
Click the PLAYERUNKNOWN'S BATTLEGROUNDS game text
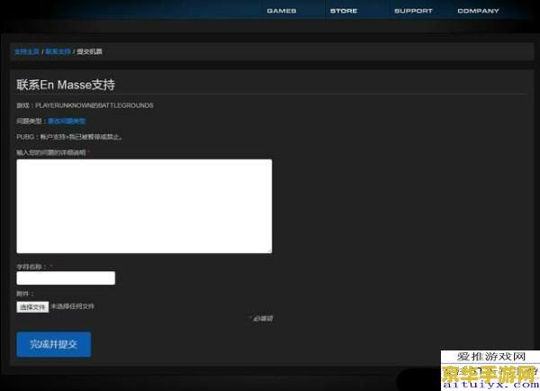click(94, 105)
